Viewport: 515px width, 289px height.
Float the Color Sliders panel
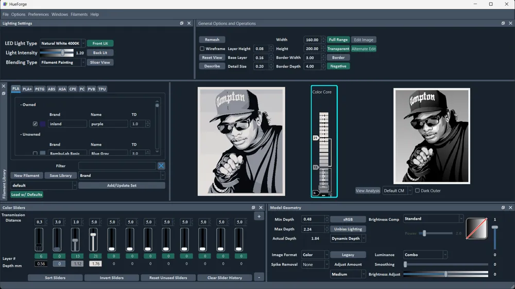coord(253,208)
